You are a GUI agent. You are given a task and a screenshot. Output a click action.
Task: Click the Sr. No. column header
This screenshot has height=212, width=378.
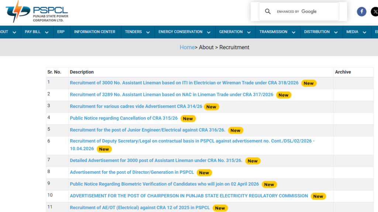54,72
